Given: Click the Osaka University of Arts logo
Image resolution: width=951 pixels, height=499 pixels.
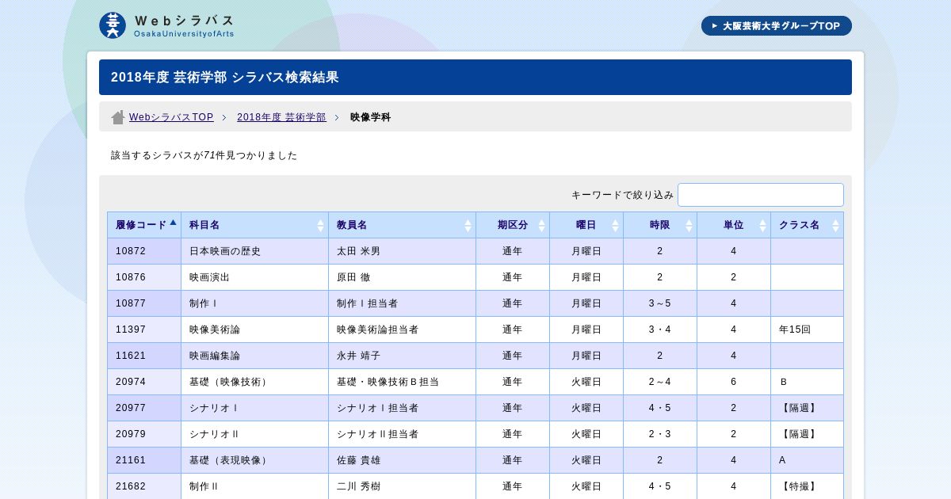Looking at the screenshot, I should [x=113, y=25].
